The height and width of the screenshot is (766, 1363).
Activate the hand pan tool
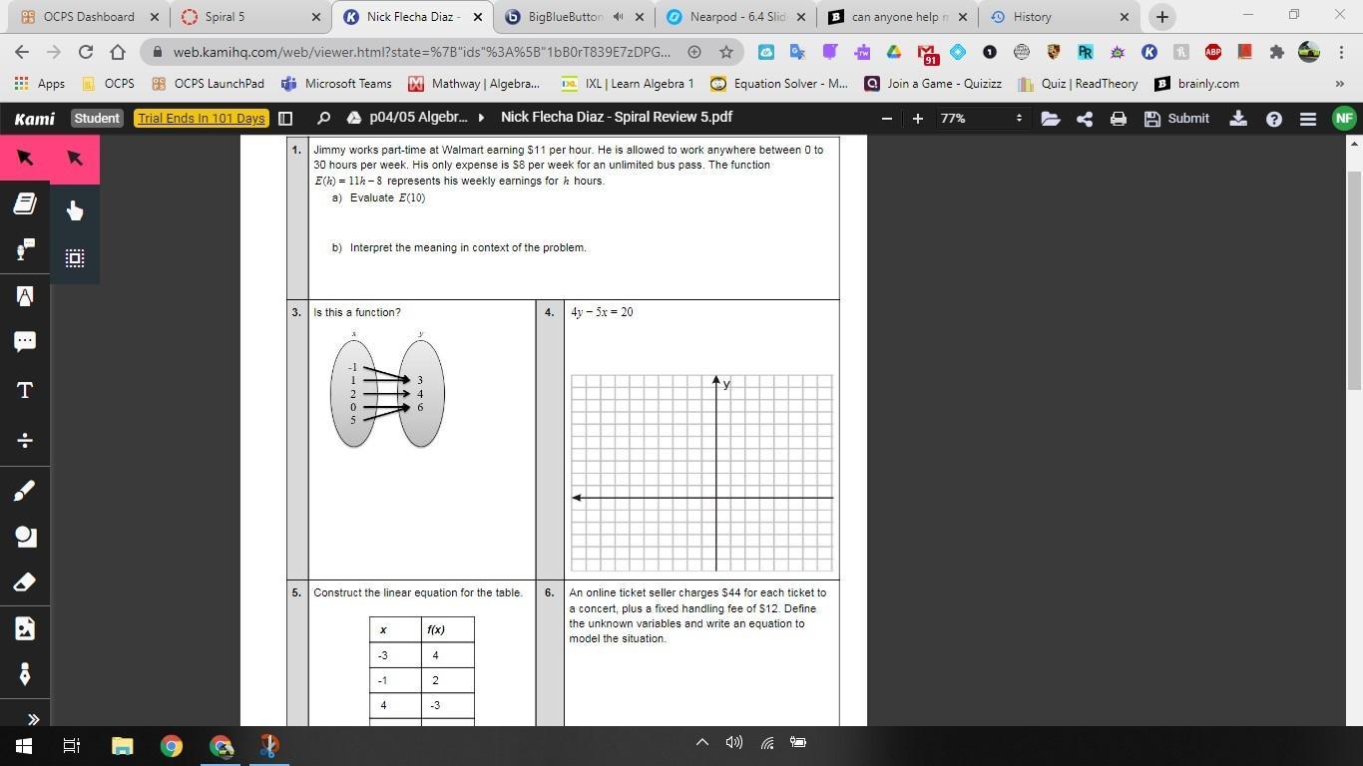[75, 209]
